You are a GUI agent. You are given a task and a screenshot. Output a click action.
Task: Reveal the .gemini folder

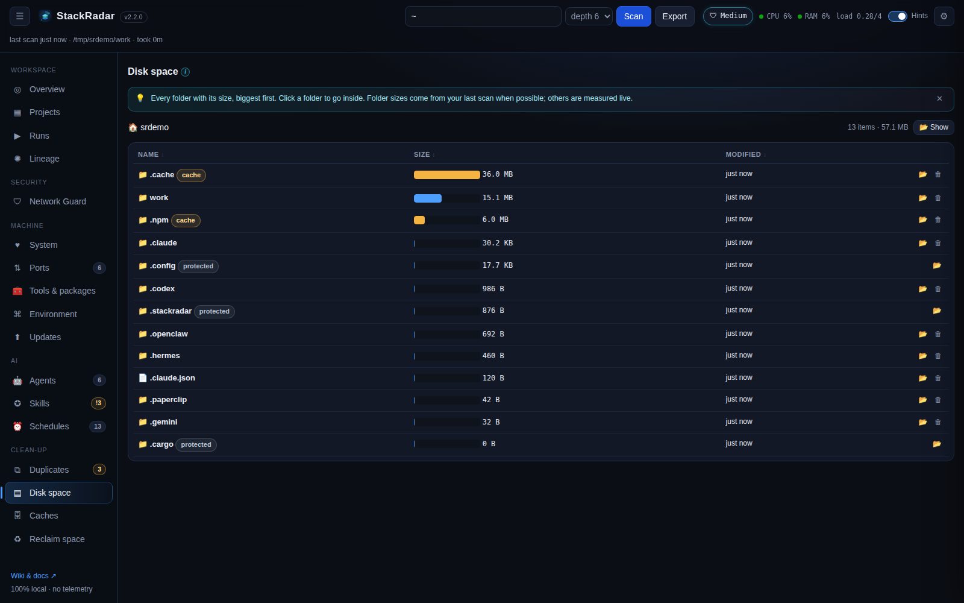pos(922,422)
